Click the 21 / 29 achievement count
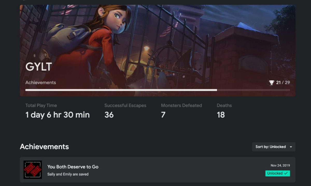 [x=283, y=83]
